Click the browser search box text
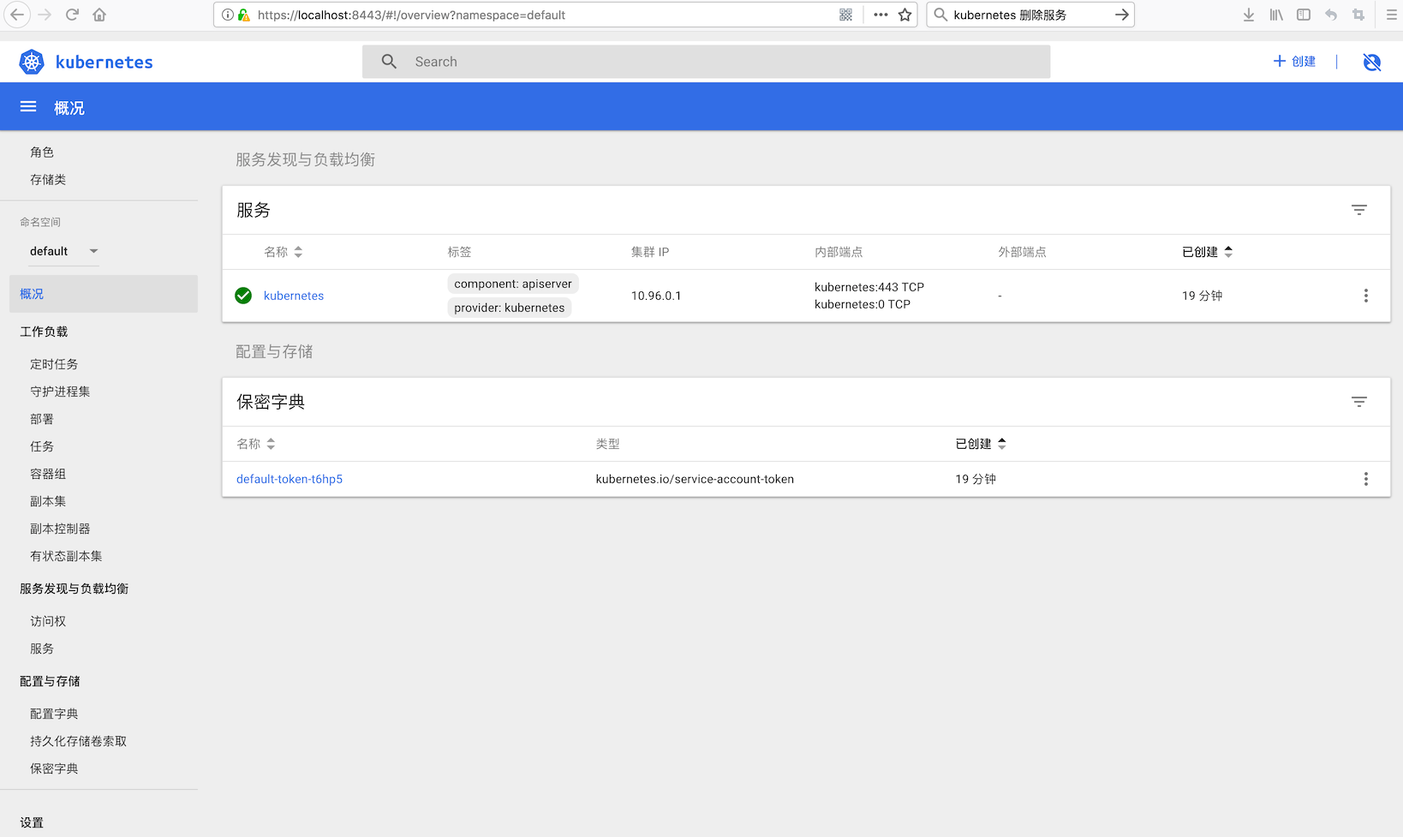The width and height of the screenshot is (1403, 837). (1010, 15)
